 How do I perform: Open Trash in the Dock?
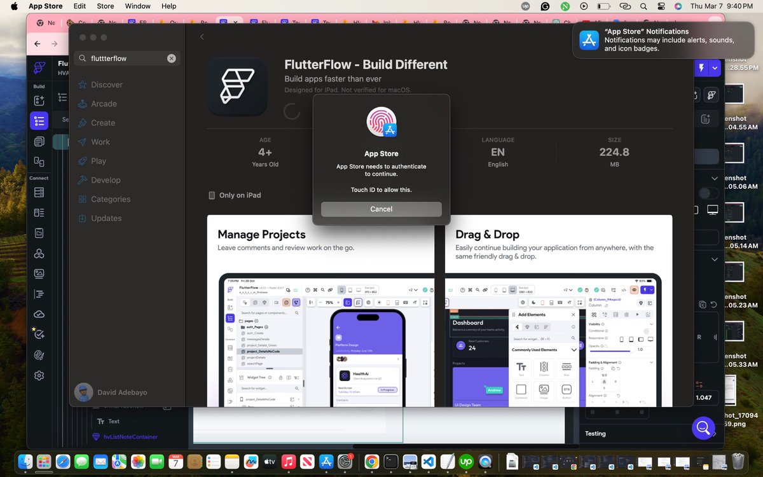738,461
